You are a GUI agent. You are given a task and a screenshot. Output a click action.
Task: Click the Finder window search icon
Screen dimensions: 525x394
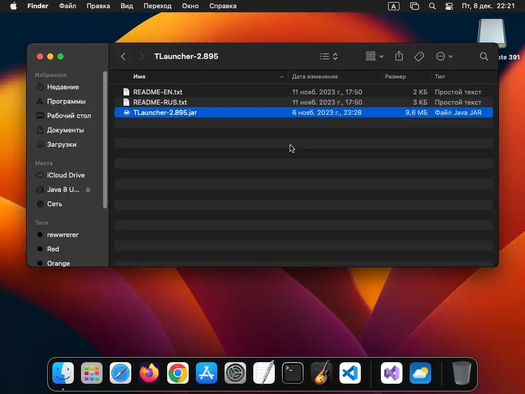[483, 56]
